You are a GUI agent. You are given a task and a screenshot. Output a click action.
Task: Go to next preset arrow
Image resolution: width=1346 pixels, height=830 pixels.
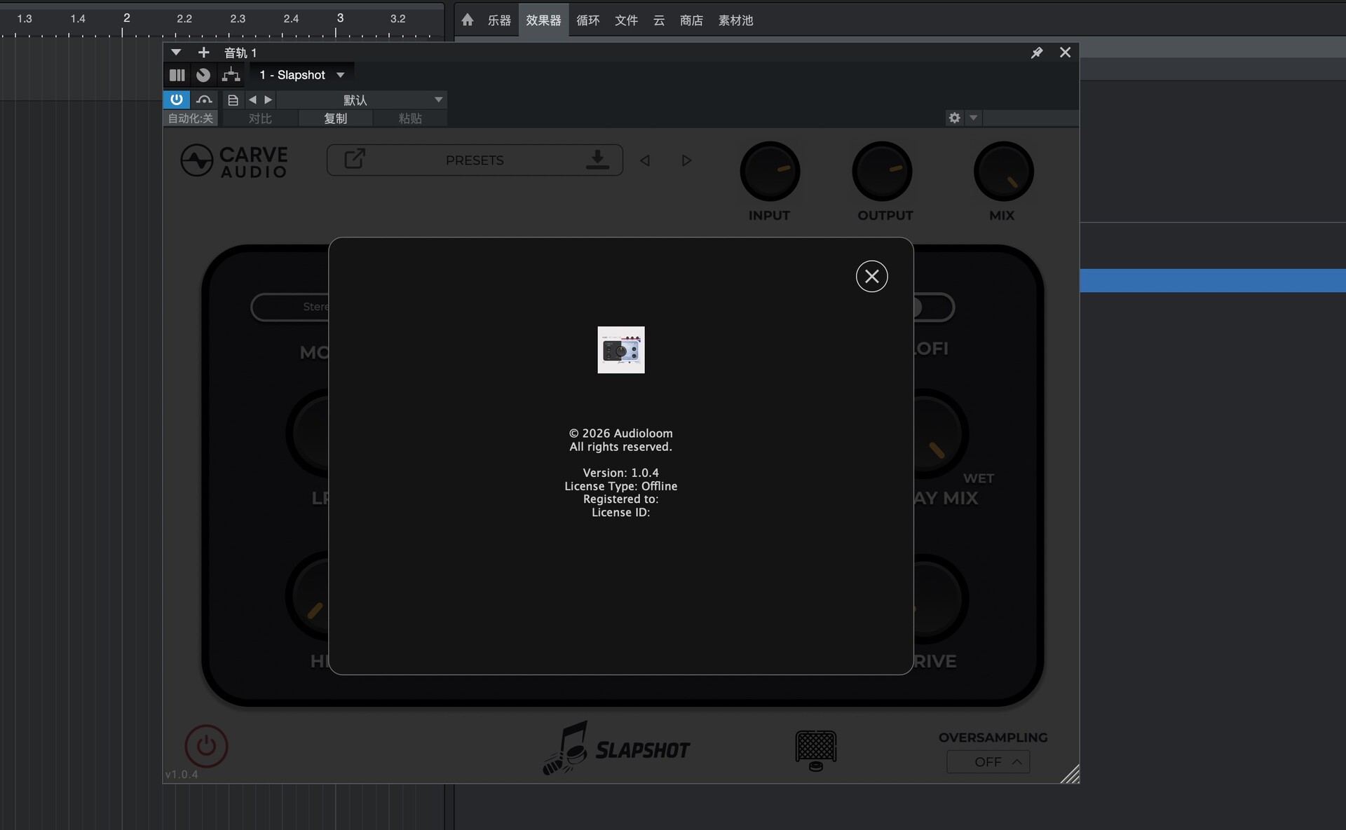pos(686,160)
